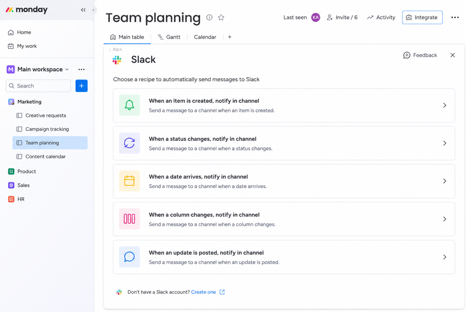Screen dimensions: 466x312
Task: Click the blue plus add button
Action: (82, 86)
